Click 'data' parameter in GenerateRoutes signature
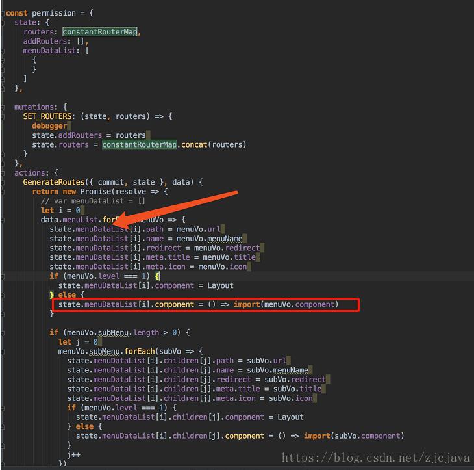Viewport: 474px width, 470px height. (x=181, y=182)
